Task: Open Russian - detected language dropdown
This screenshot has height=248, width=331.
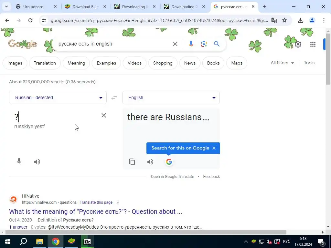Action: (58, 98)
